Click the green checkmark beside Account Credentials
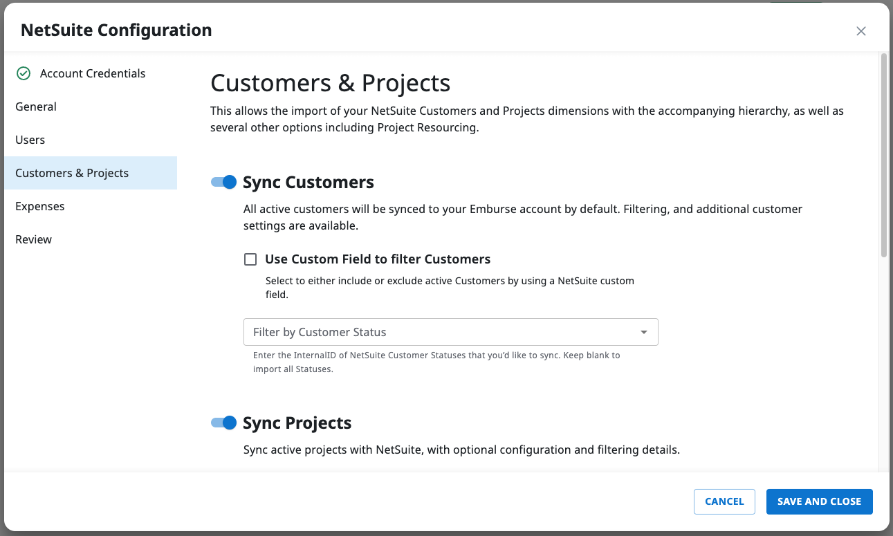 coord(24,73)
